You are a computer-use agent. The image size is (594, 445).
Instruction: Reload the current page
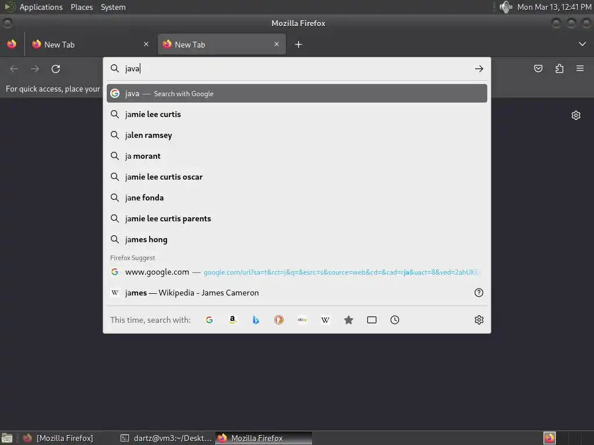56,69
